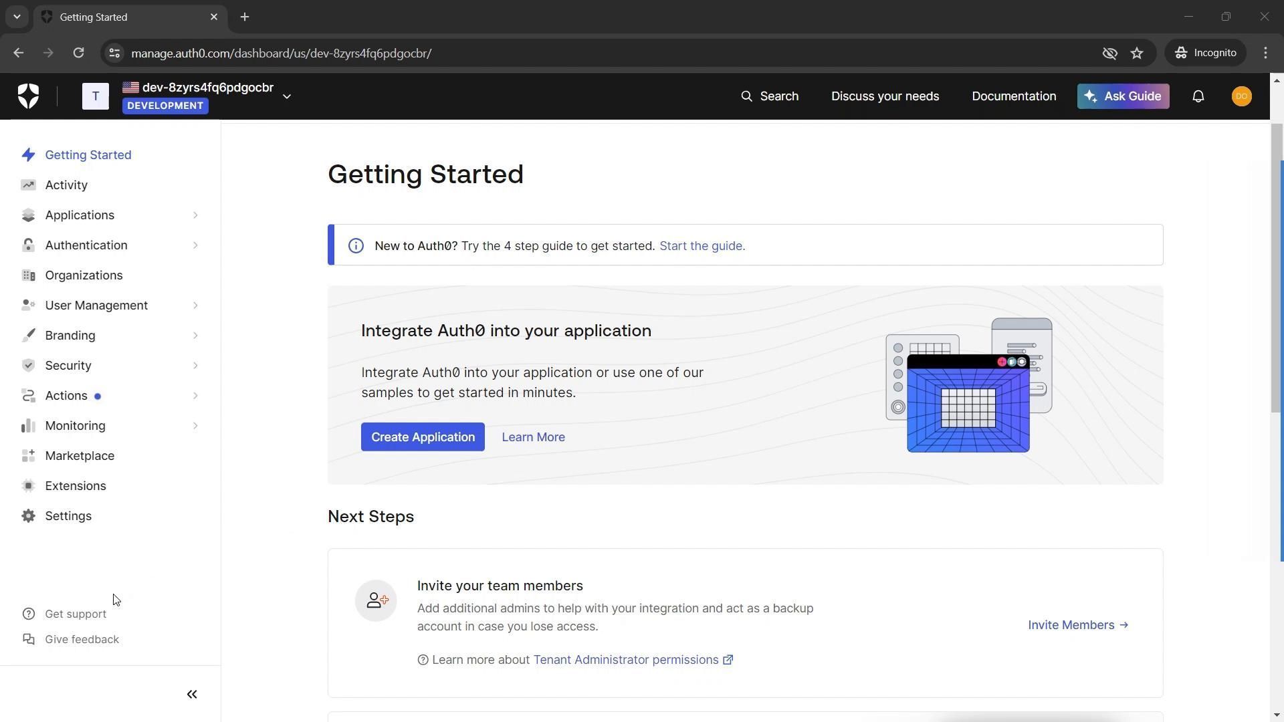Open Activity in the sidebar
1284x722 pixels.
(66, 185)
